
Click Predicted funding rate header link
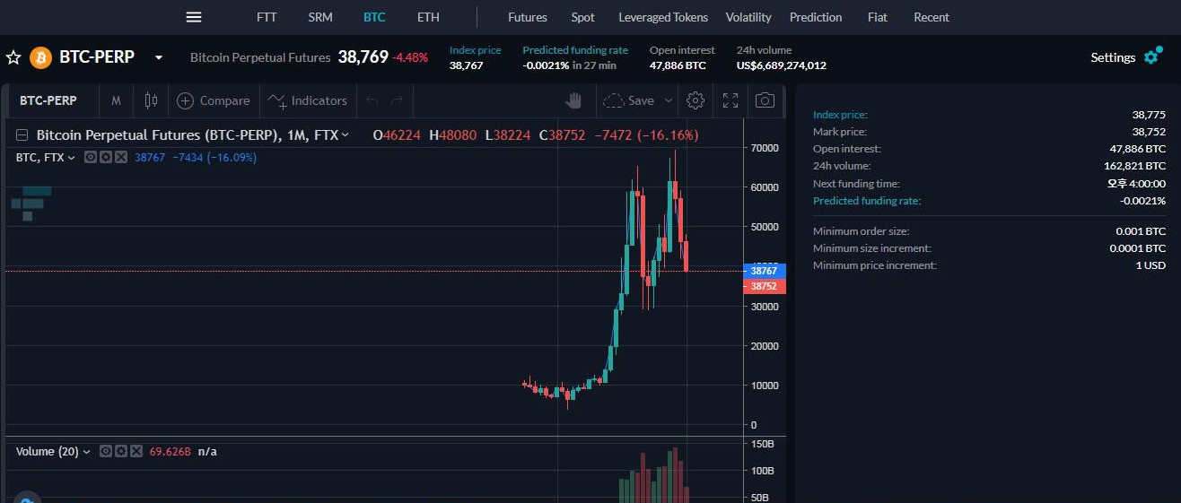coord(575,50)
